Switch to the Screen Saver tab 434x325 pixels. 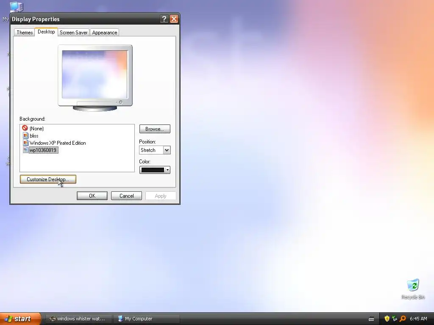pyautogui.click(x=73, y=32)
